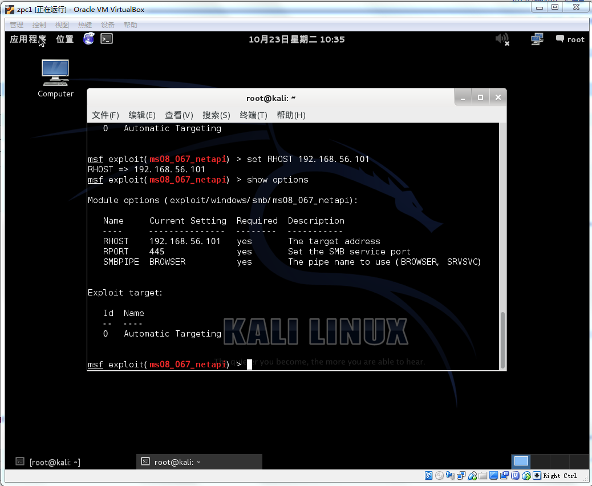The height and width of the screenshot is (486, 592).
Task: Switch to root@kali: ~ taskbar entry
Action: pos(199,462)
